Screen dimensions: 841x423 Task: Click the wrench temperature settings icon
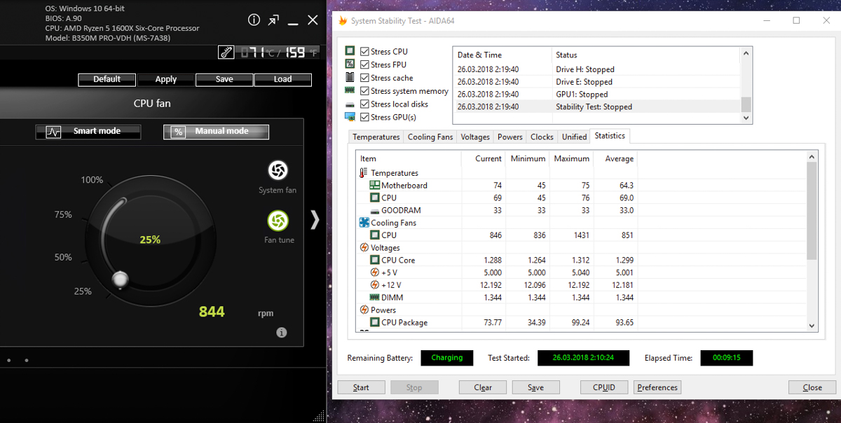(226, 52)
